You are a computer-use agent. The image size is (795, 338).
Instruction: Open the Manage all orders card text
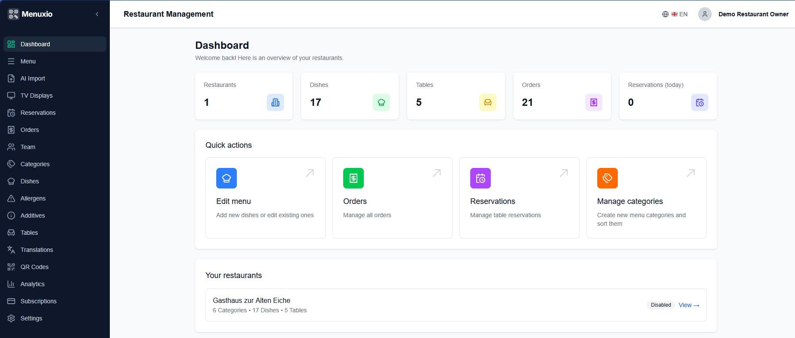click(367, 215)
